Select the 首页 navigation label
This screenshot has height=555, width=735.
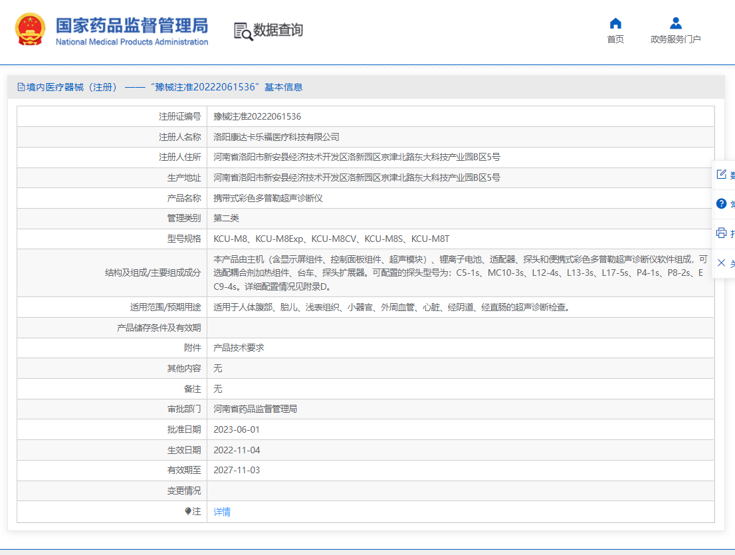tap(615, 39)
